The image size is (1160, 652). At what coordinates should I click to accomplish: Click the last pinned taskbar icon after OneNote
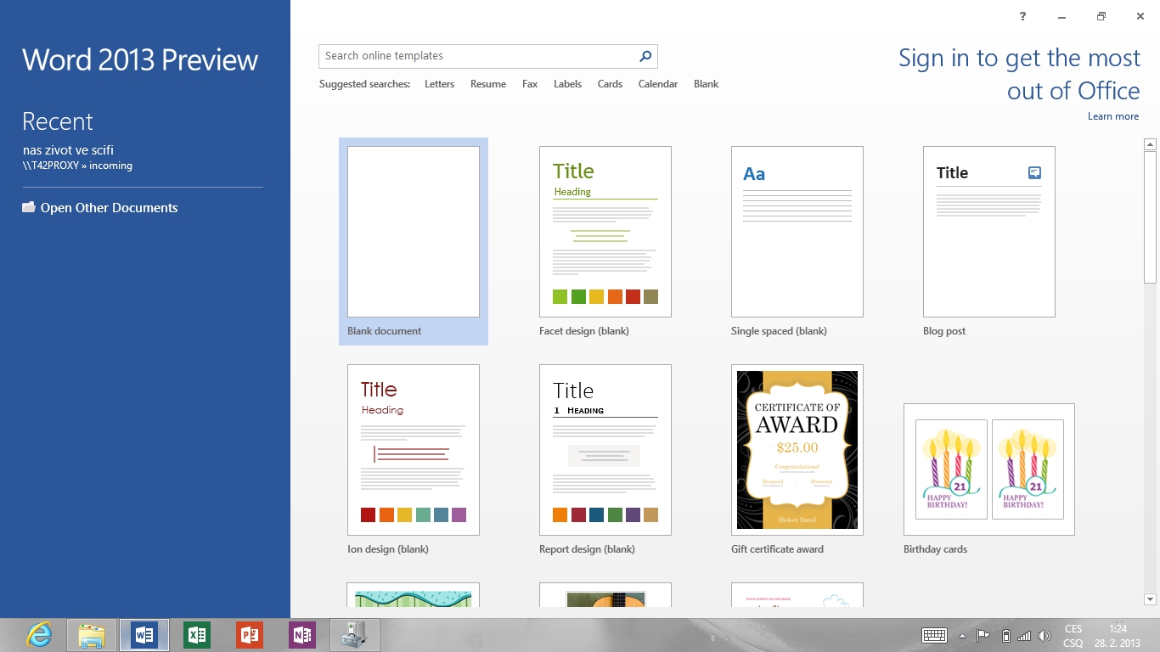(x=355, y=634)
